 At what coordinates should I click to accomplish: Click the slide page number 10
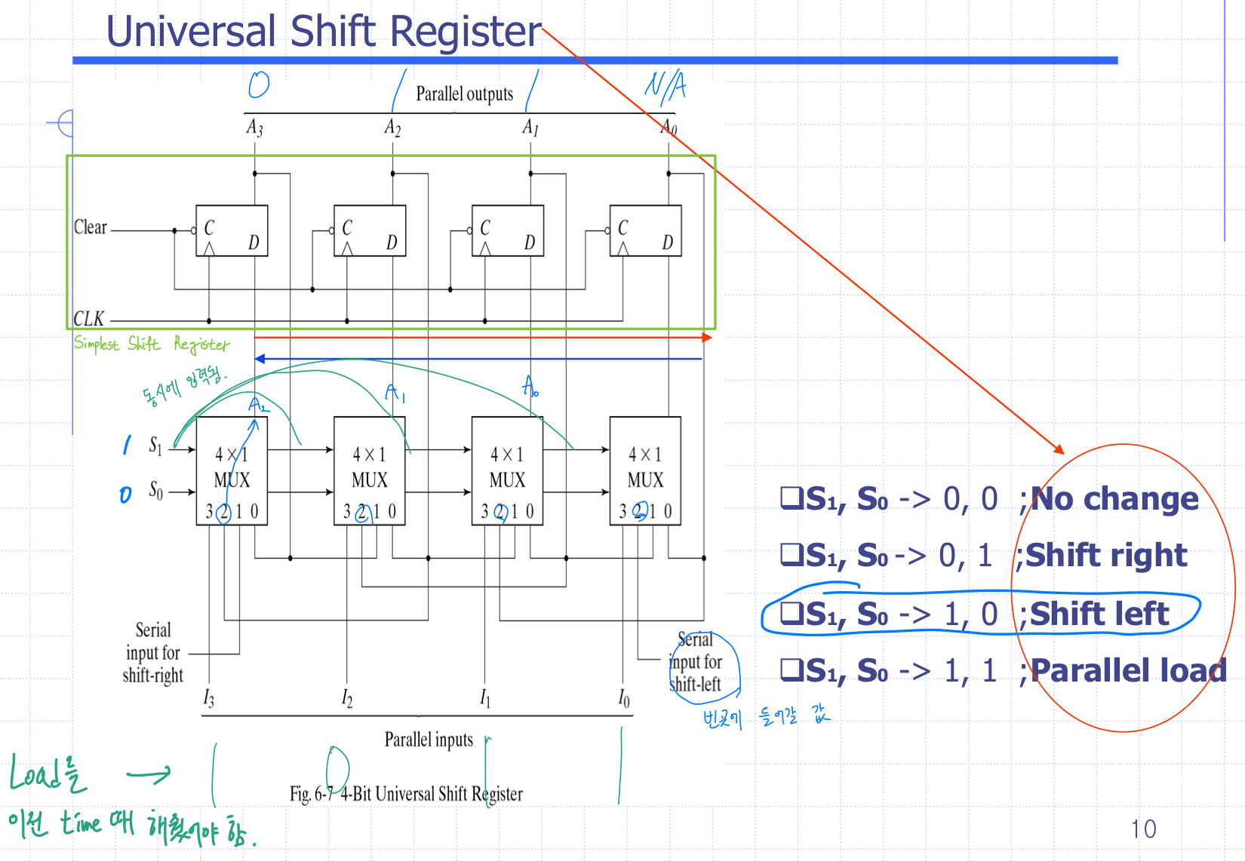click(x=1143, y=829)
